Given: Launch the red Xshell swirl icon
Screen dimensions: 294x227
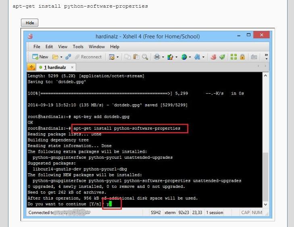Looking at the screenshot, I should [213, 57].
